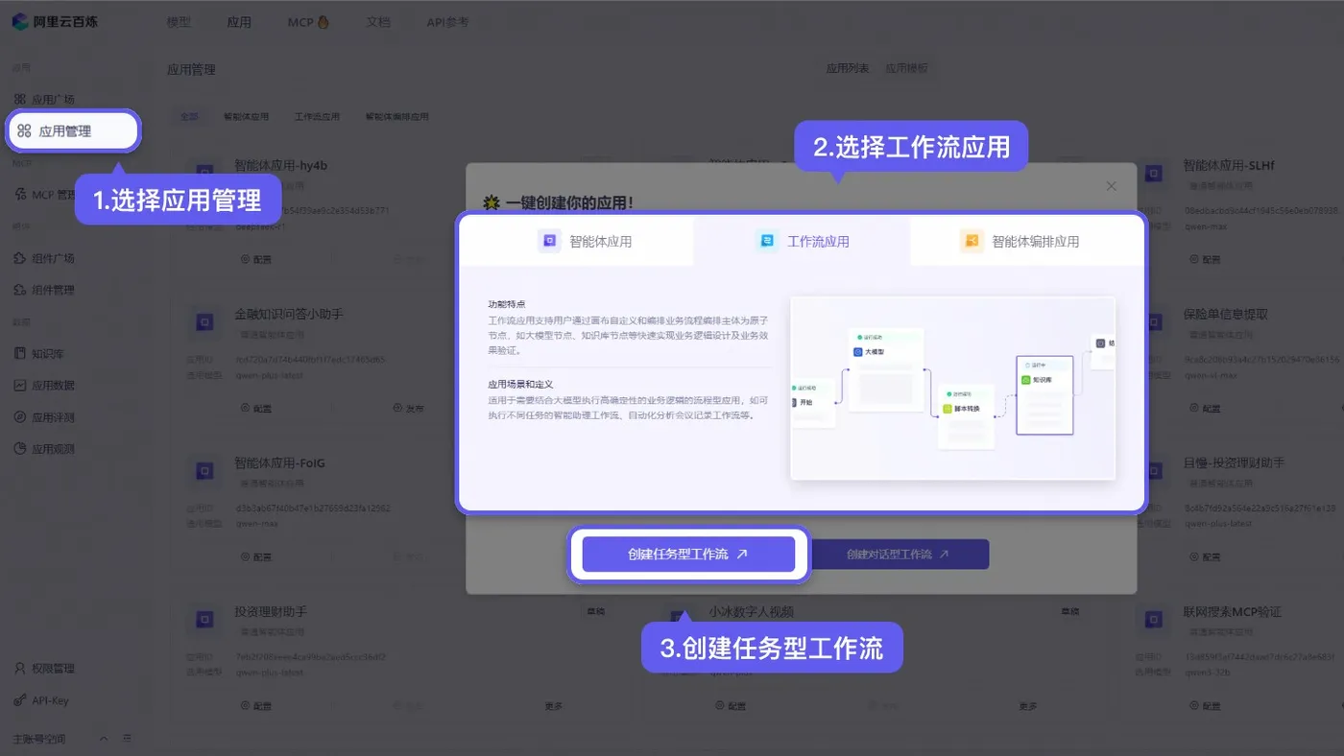Select the 工作流应用 filter tab in the app list
Screen dimensions: 1344x756
[x=317, y=117]
